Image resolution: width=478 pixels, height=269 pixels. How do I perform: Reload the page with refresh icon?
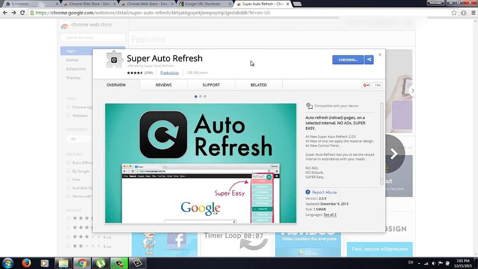click(x=22, y=13)
